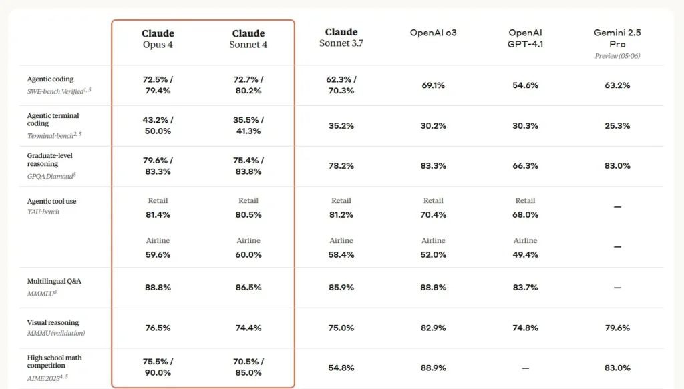This screenshot has width=684, height=389.
Task: Click the Agentic terminal coding row label
Action: pos(53,119)
